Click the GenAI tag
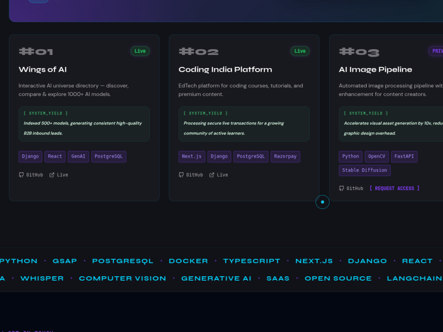The height and width of the screenshot is (332, 443). (78, 156)
